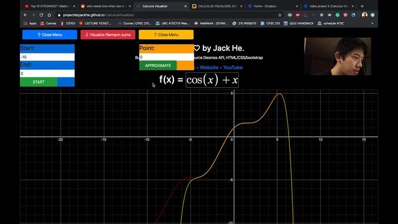Open the CS103 bookmark
Image resolution: width=398 pixels, height=224 pixels.
click(68, 24)
